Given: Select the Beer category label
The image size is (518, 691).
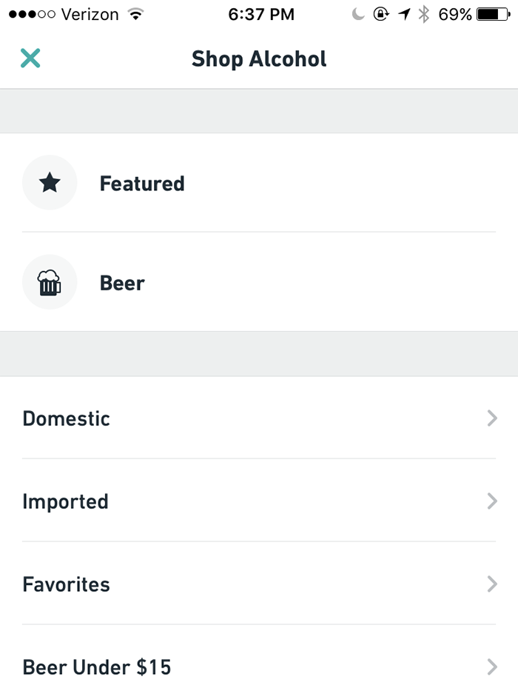Looking at the screenshot, I should (x=122, y=283).
